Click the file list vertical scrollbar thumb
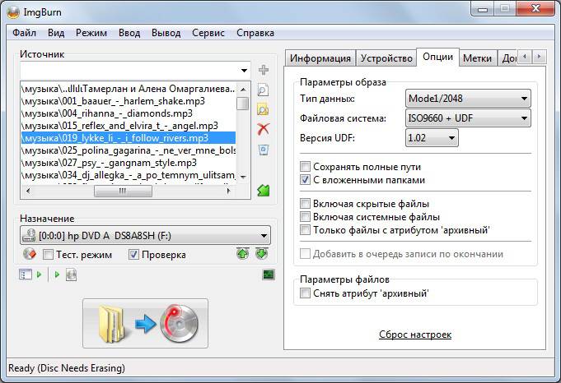This screenshot has width=561, height=383. 243,104
